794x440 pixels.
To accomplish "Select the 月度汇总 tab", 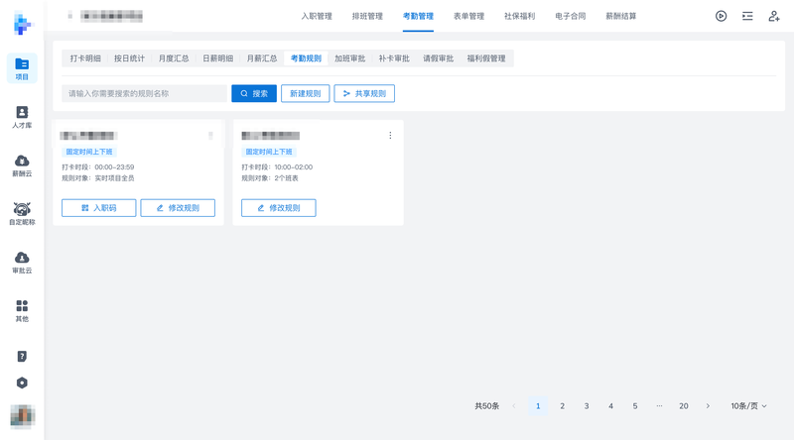I will [x=174, y=58].
